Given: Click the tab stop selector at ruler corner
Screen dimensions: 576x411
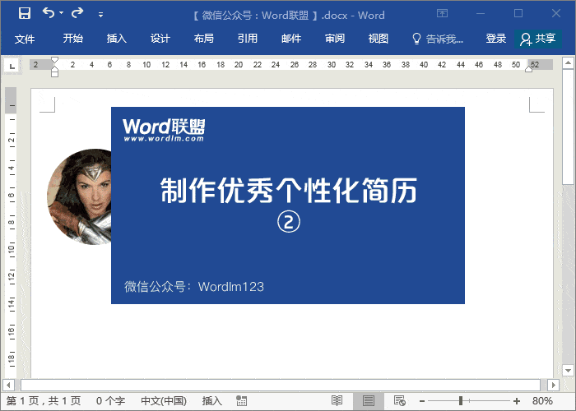Looking at the screenshot, I should click(12, 66).
